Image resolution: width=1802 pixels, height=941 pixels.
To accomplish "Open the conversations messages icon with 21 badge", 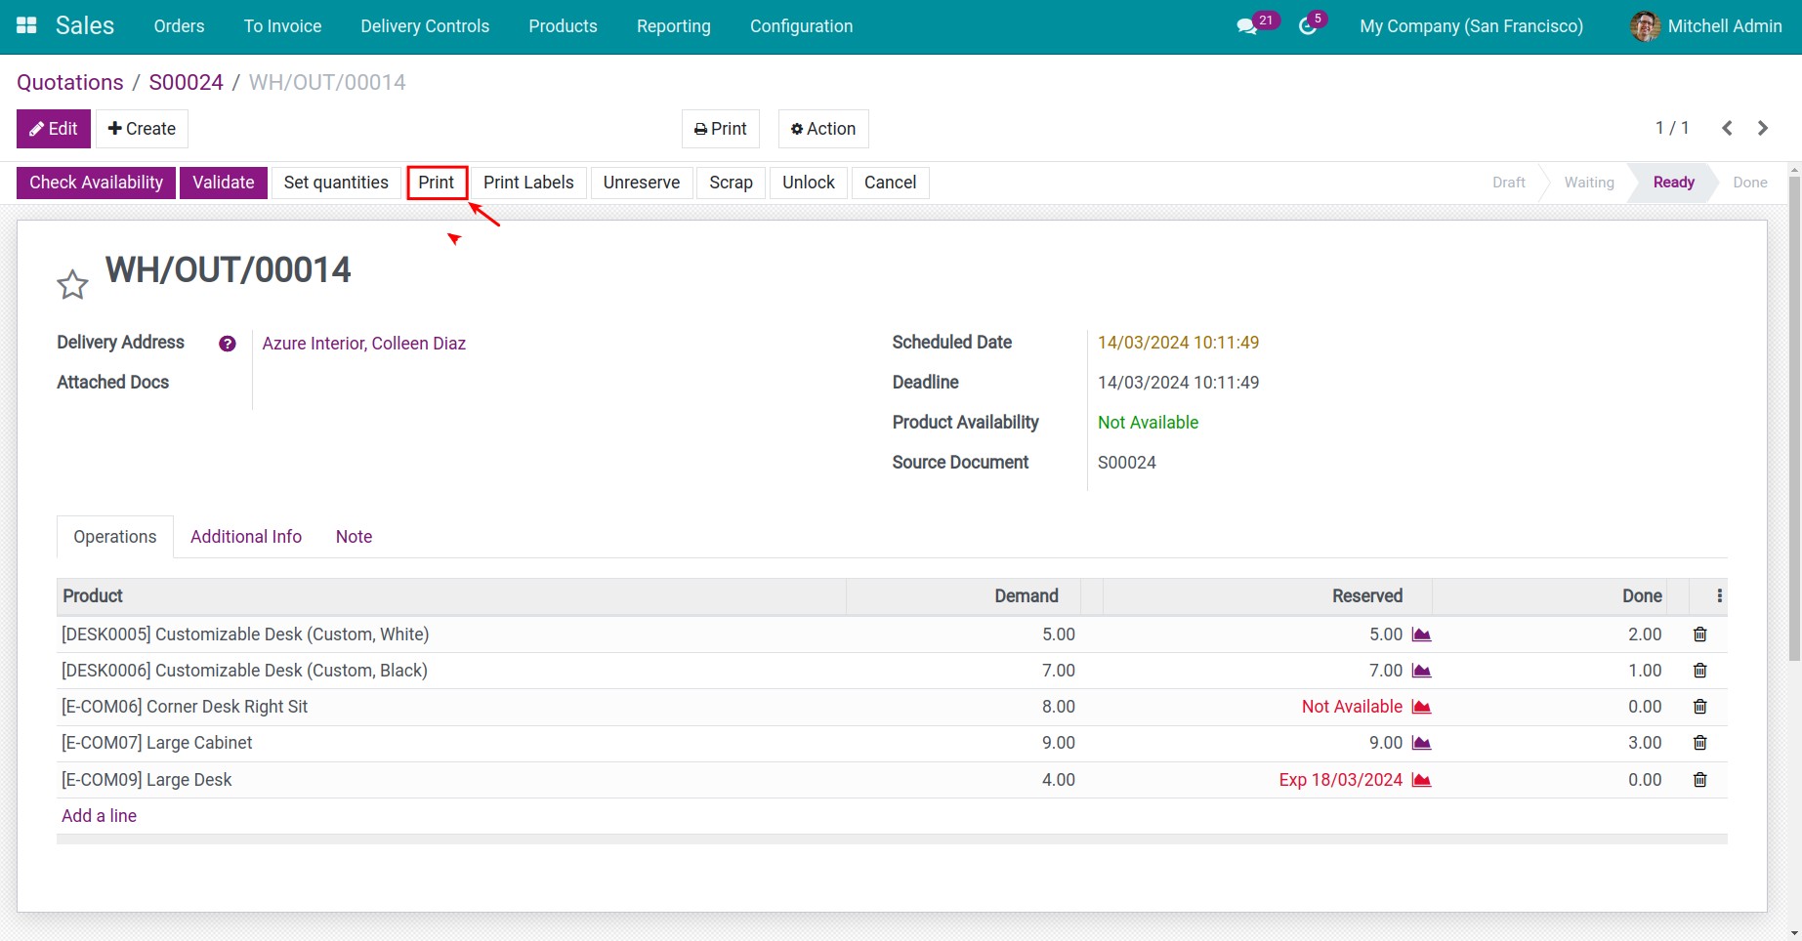I will [x=1247, y=26].
